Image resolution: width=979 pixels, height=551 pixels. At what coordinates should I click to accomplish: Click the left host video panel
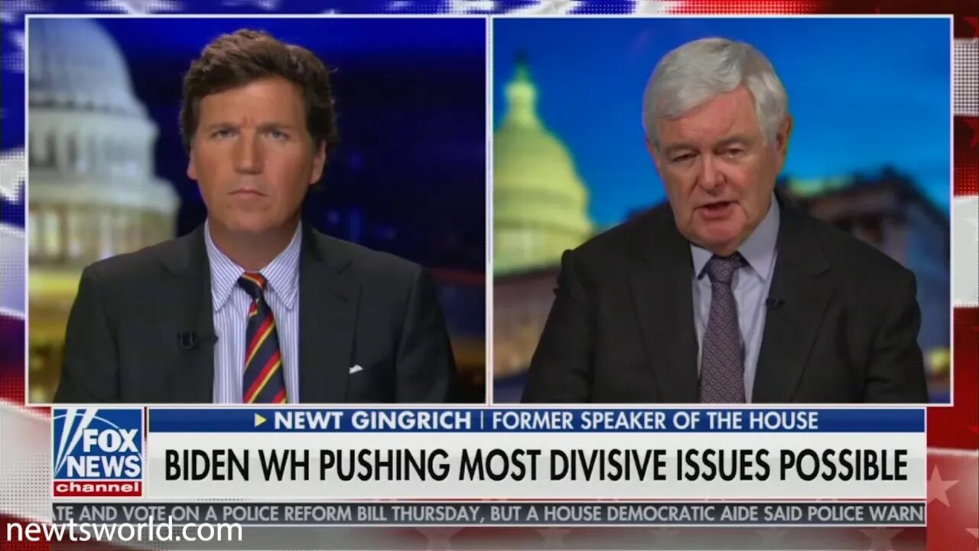point(256,210)
